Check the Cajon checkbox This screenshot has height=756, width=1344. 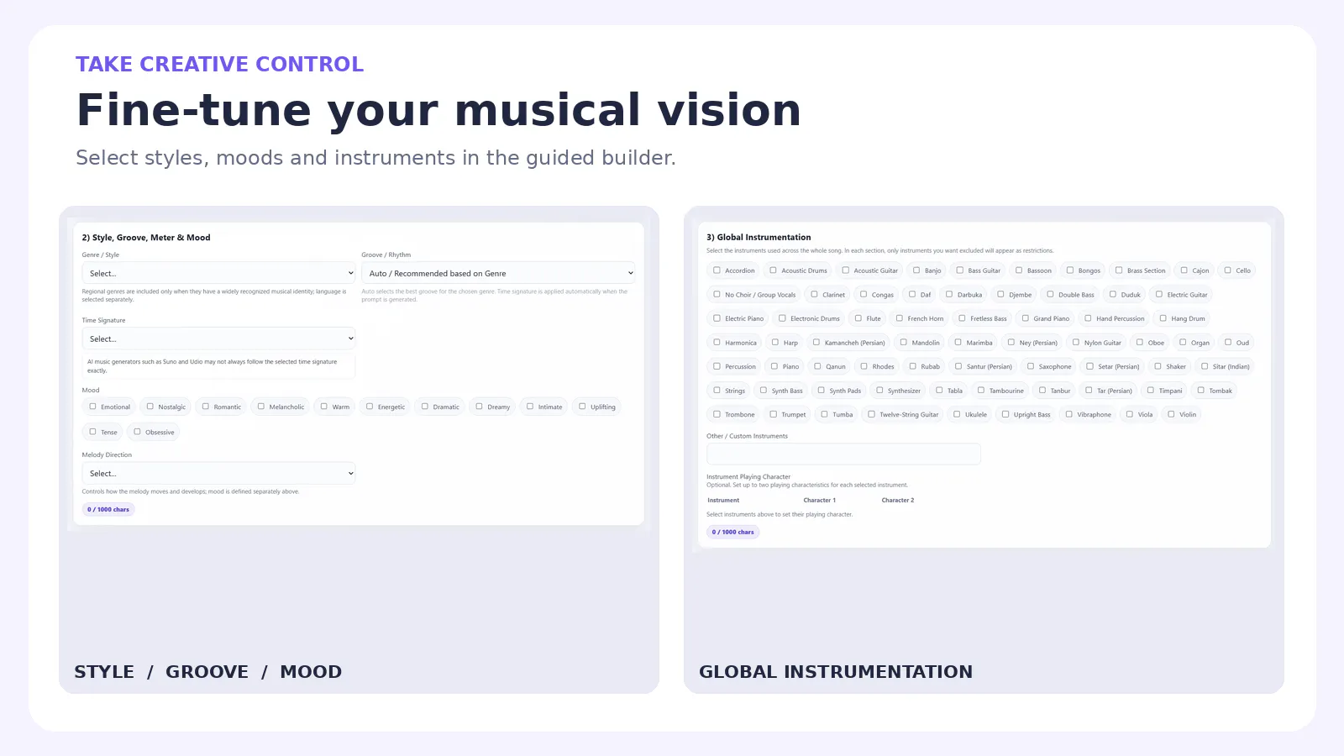point(1184,270)
